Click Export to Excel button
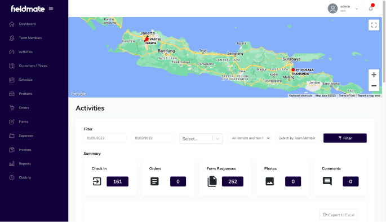This screenshot has height=222, width=386. click(339, 215)
